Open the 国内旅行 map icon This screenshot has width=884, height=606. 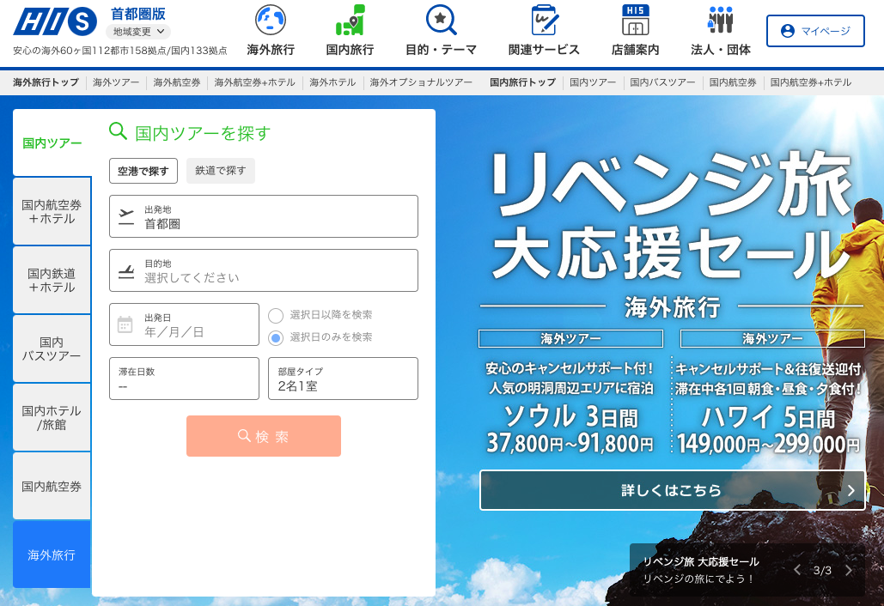tap(351, 20)
